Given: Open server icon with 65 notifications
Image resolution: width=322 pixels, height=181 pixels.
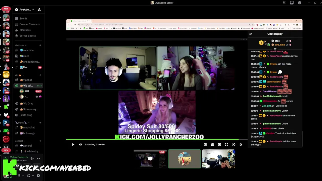Looking at the screenshot, I should coord(6,58).
